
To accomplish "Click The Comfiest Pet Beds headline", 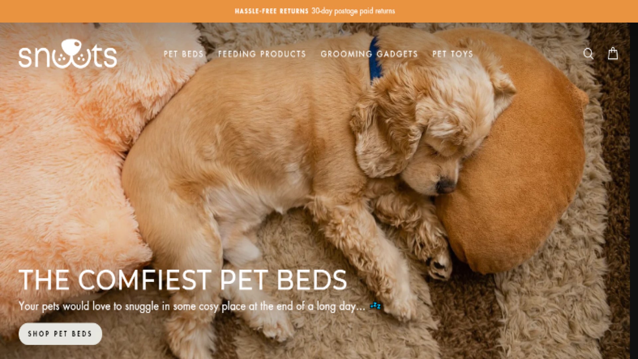I will [183, 280].
